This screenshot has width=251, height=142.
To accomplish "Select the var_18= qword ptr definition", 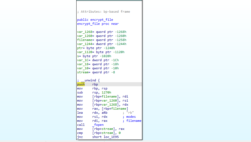I will tap(98, 64).
